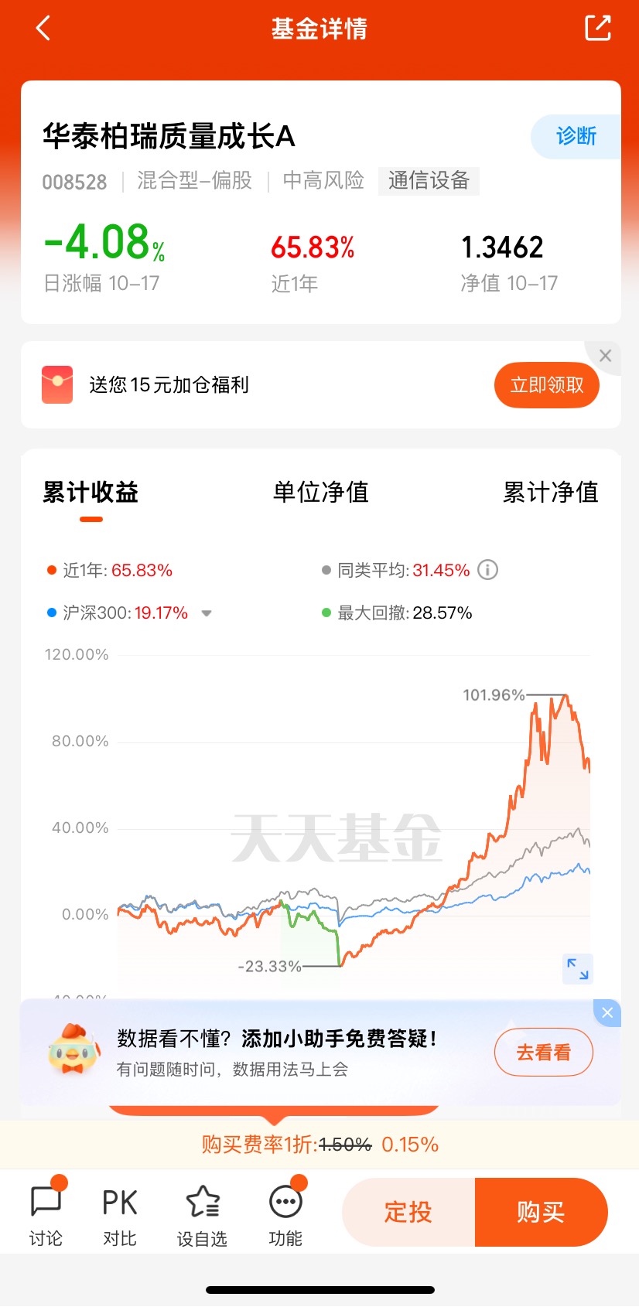The width and height of the screenshot is (639, 1307).
Task: Select the 累计收益 tab
Action: point(91,492)
